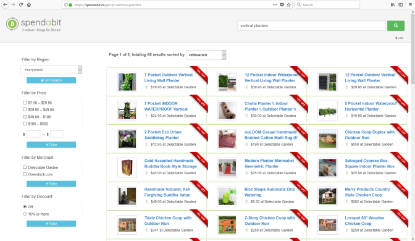
Task: Tick the Overstock.com merchant checkbox
Action: 25,174
